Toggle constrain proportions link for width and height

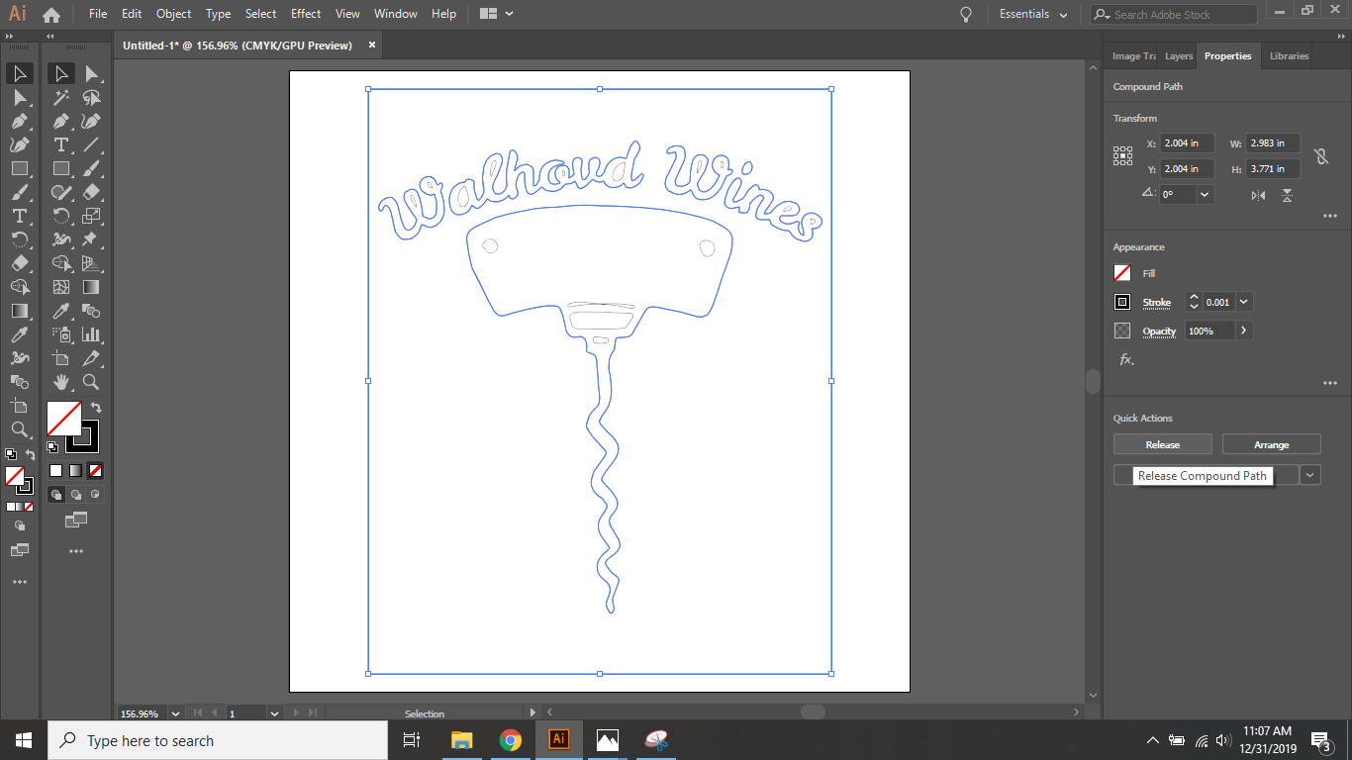coord(1323,155)
